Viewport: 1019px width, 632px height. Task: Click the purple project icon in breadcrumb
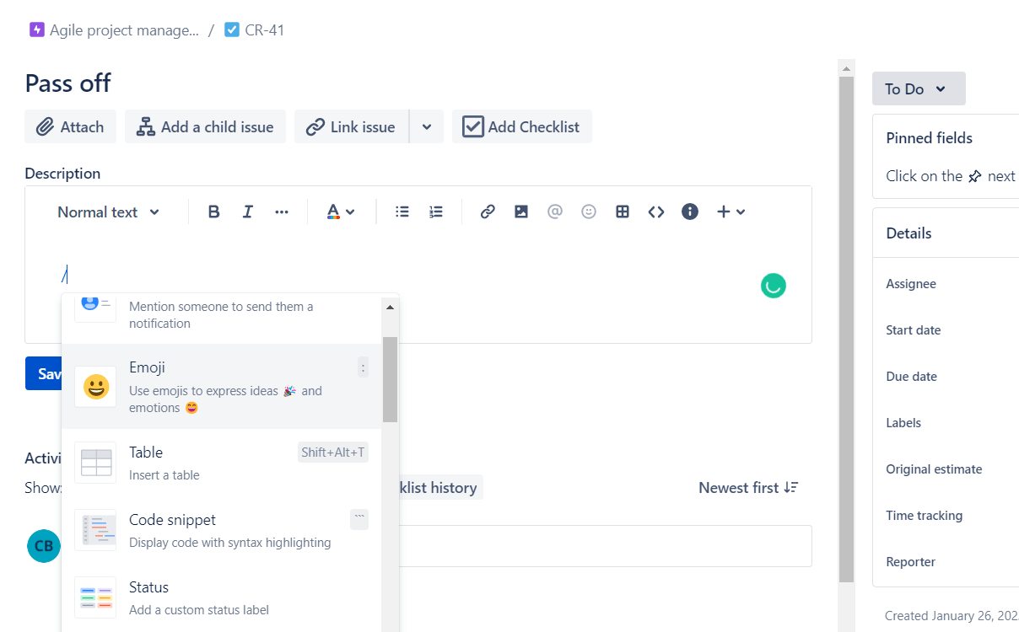click(36, 30)
